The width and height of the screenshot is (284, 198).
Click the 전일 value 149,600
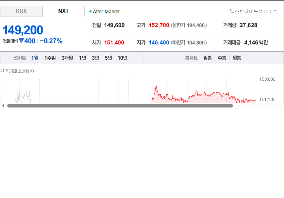click(x=114, y=25)
